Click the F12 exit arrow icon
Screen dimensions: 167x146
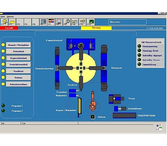(91, 22)
